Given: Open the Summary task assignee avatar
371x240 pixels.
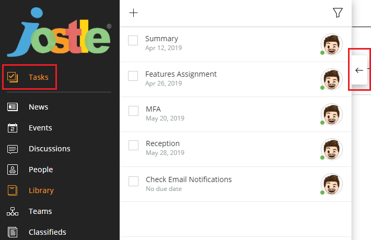Looking at the screenshot, I should [x=332, y=44].
